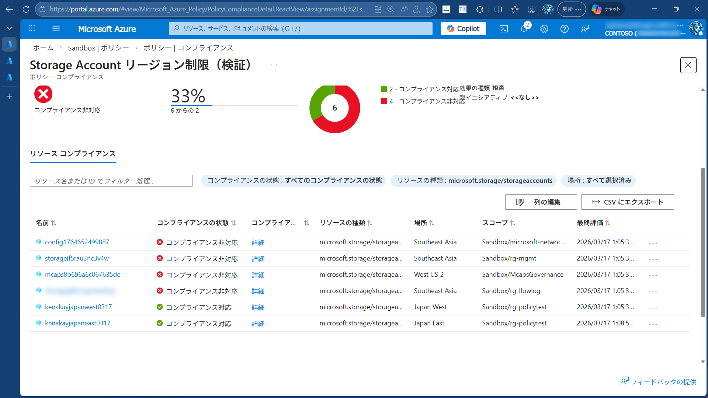The width and height of the screenshot is (708, 398).
Task: Select リソース コンプライアンス tab
Action: point(73,154)
